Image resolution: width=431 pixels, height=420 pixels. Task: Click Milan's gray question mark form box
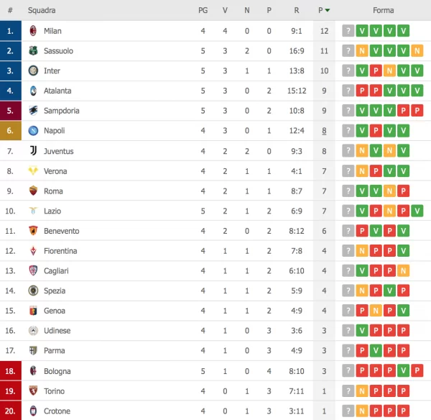tap(348, 31)
